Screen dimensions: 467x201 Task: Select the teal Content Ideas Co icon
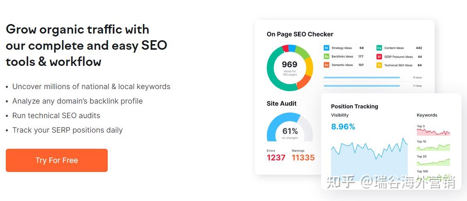coord(379,48)
